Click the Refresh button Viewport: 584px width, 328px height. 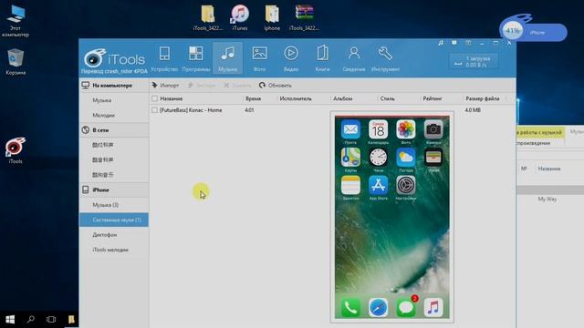275,85
